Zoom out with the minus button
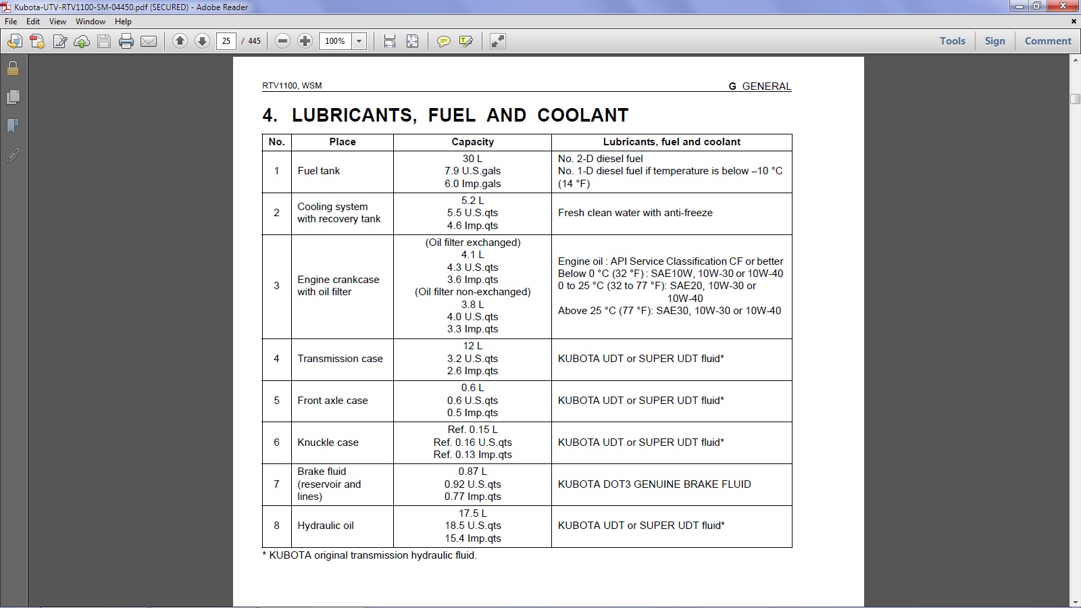This screenshot has width=1081, height=608. (x=283, y=41)
